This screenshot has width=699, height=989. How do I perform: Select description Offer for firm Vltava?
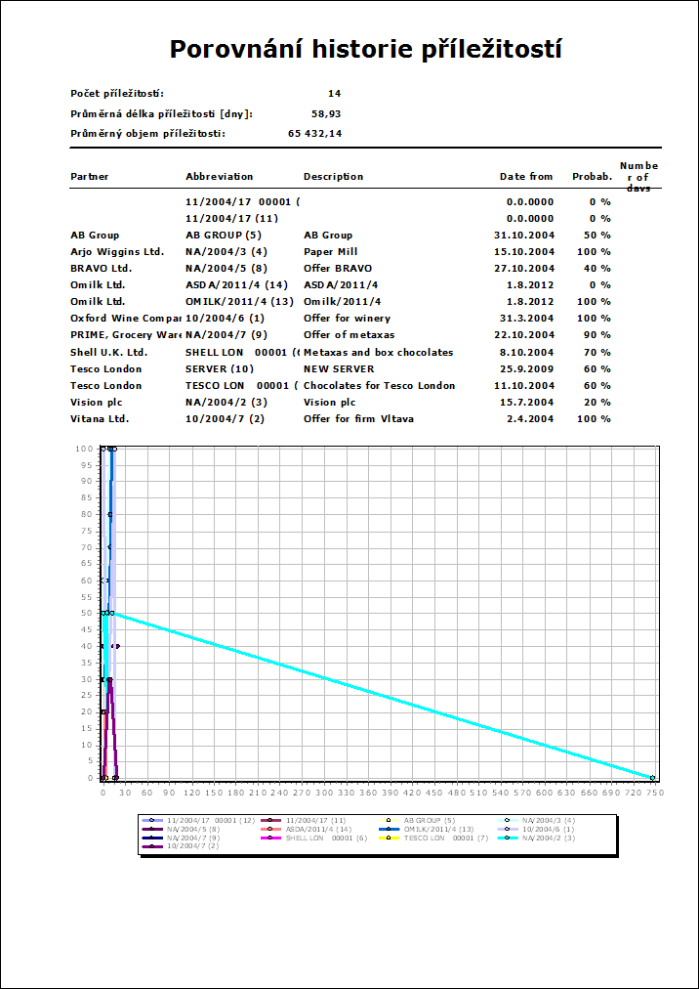point(358,418)
